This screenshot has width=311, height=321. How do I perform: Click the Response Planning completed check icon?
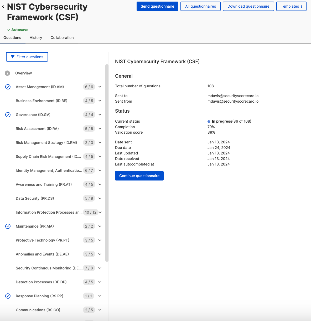pyautogui.click(x=8, y=296)
